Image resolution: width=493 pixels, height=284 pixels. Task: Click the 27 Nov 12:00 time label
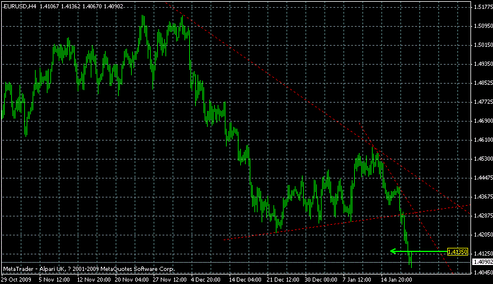click(x=170, y=279)
